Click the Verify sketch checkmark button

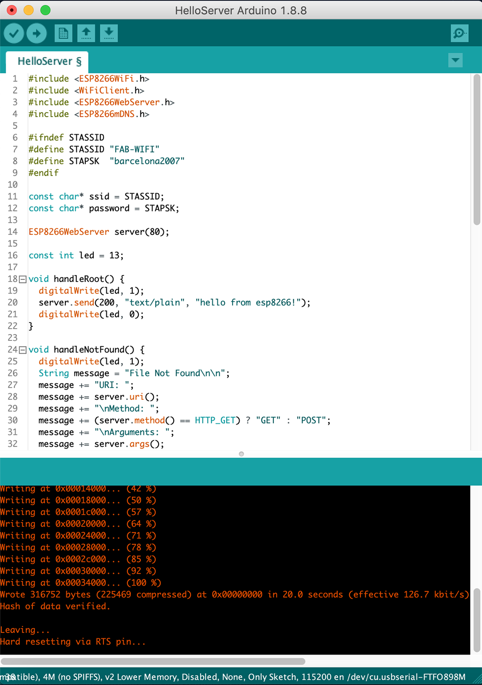pyautogui.click(x=14, y=33)
